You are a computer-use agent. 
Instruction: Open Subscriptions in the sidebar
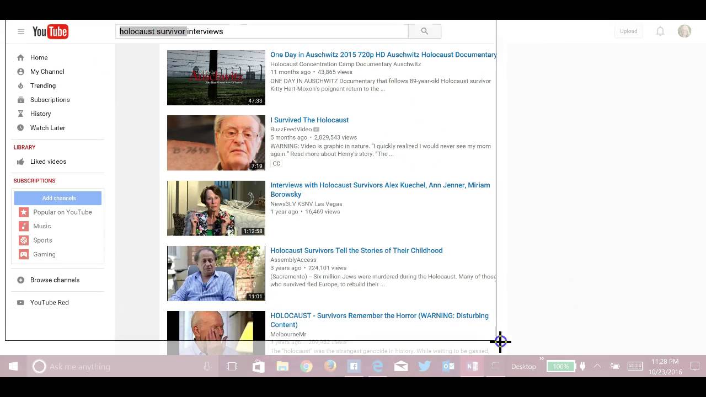click(x=50, y=100)
